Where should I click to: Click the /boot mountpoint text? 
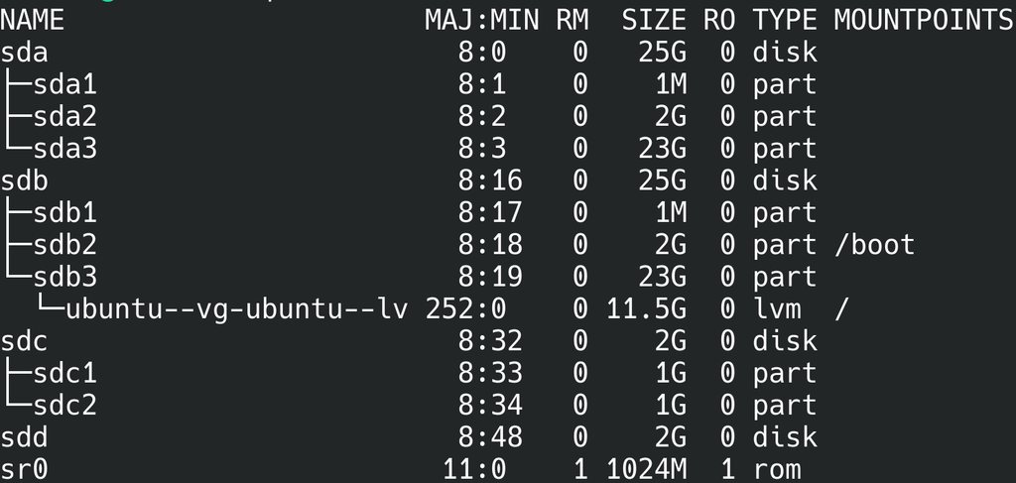tap(874, 245)
